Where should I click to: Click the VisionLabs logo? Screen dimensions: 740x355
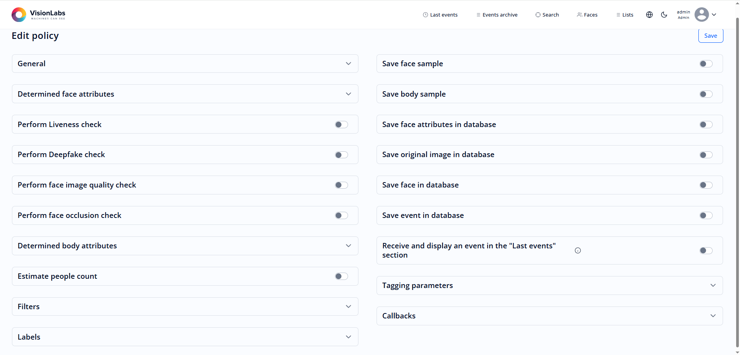[38, 15]
